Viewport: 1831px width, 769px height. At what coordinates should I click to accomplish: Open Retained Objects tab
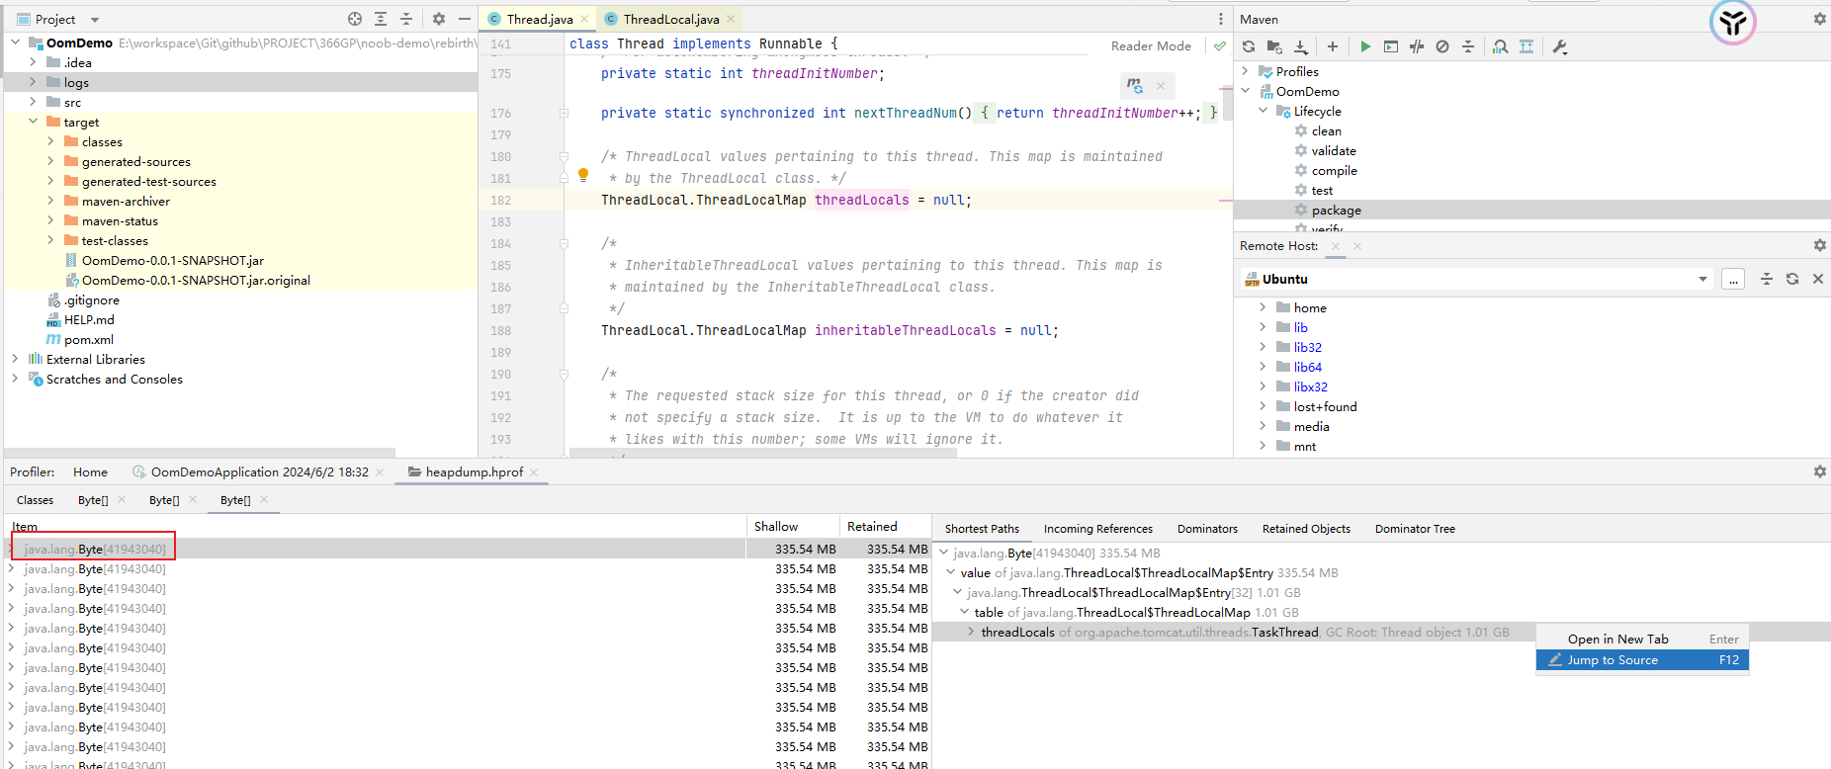1306,529
